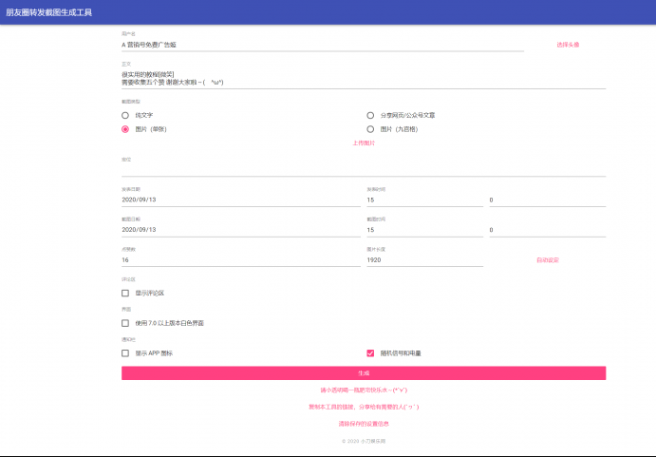Uncheck the 随机信号和电量 checkbox

point(370,352)
